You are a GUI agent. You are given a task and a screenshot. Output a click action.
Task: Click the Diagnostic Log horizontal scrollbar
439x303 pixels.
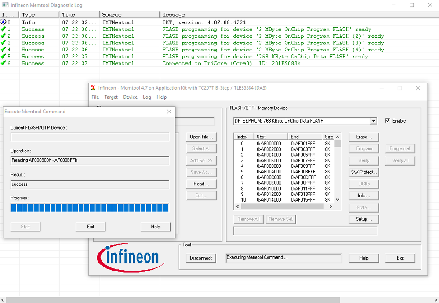(x=173, y=300)
